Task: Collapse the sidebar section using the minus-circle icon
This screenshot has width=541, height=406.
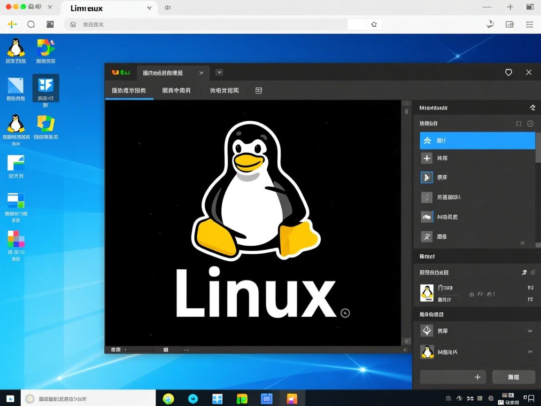Action: (530, 123)
